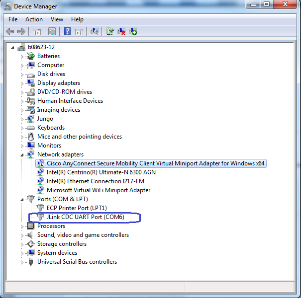
Task: Expand the Monitors node
Action: coord(22,146)
